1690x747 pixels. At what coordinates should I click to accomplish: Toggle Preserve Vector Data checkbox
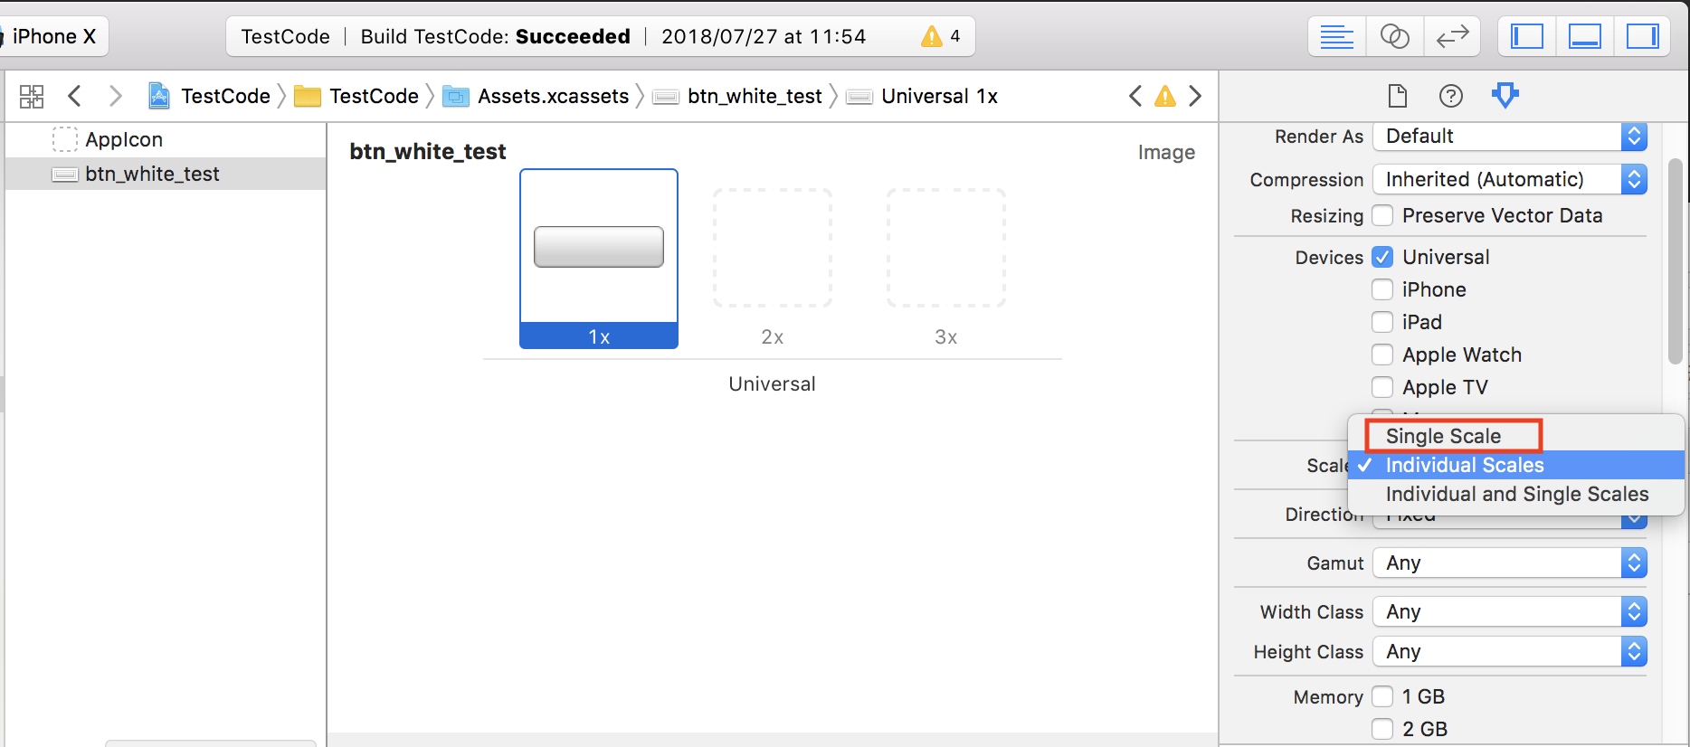point(1382,215)
